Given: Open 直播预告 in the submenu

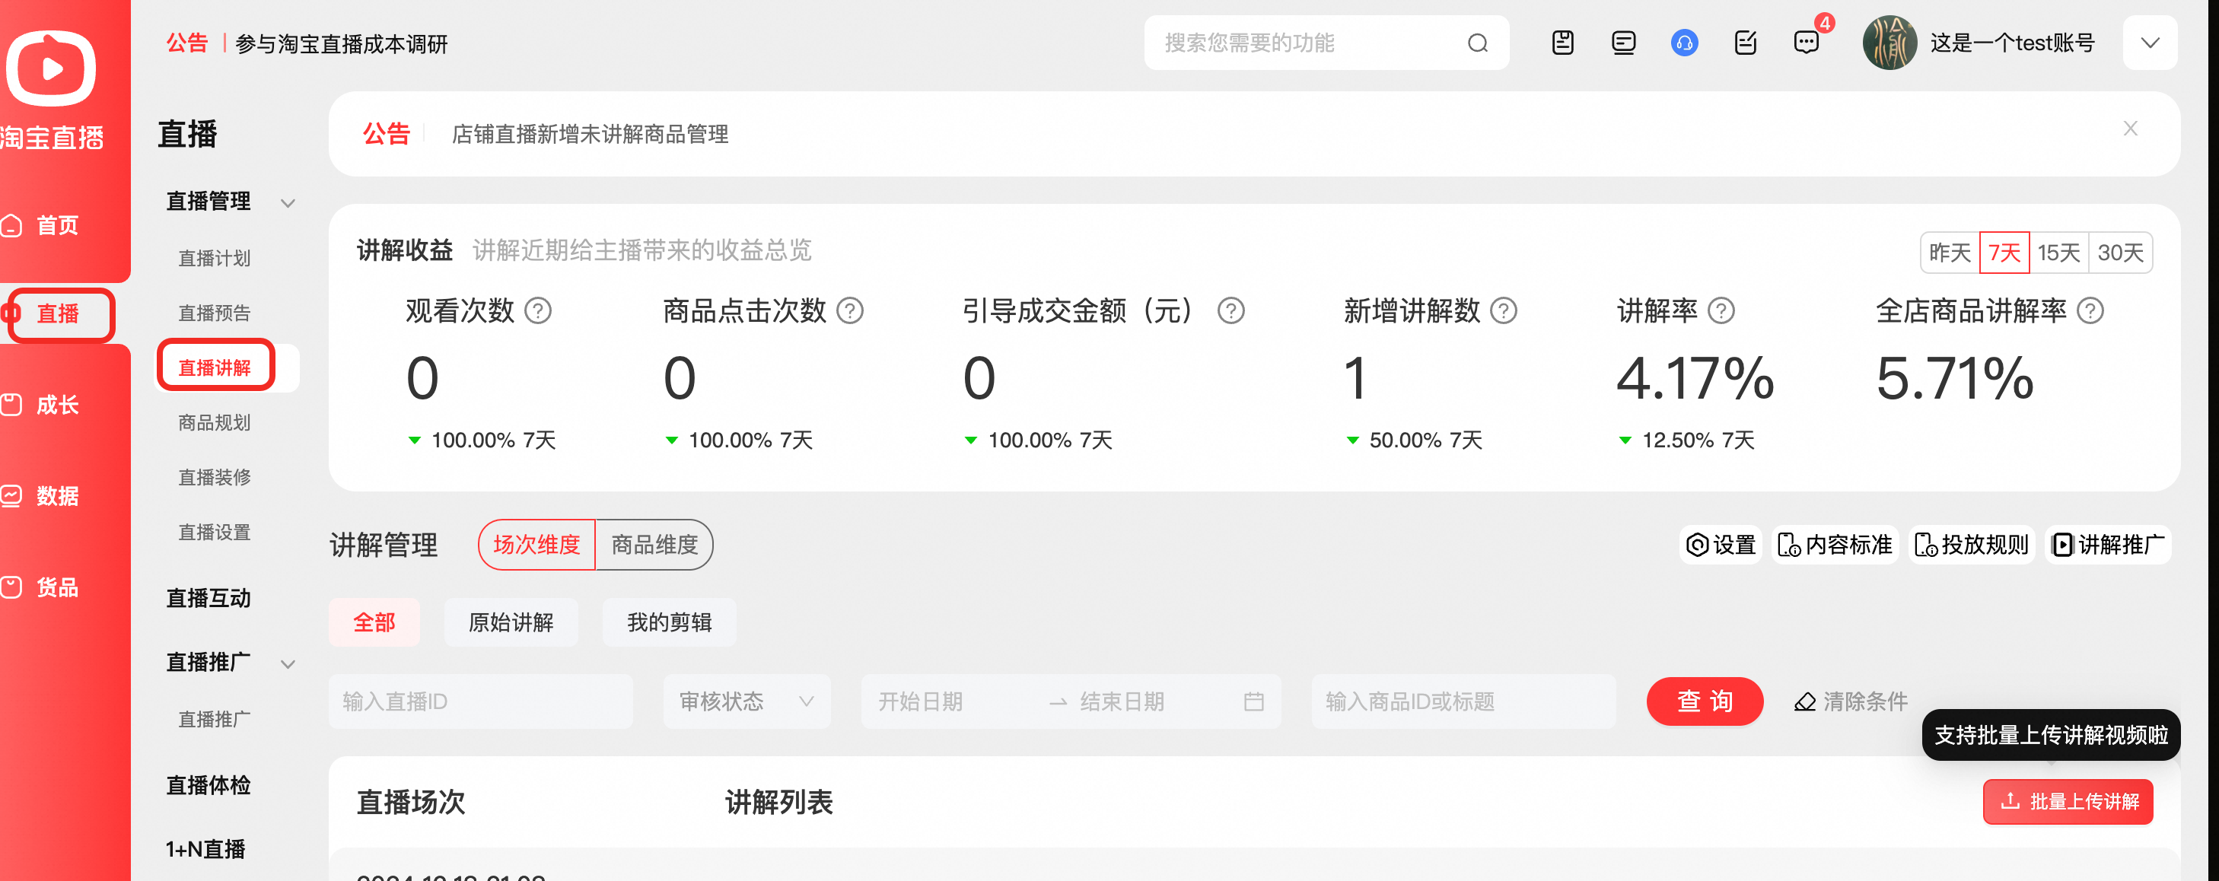Looking at the screenshot, I should [215, 313].
